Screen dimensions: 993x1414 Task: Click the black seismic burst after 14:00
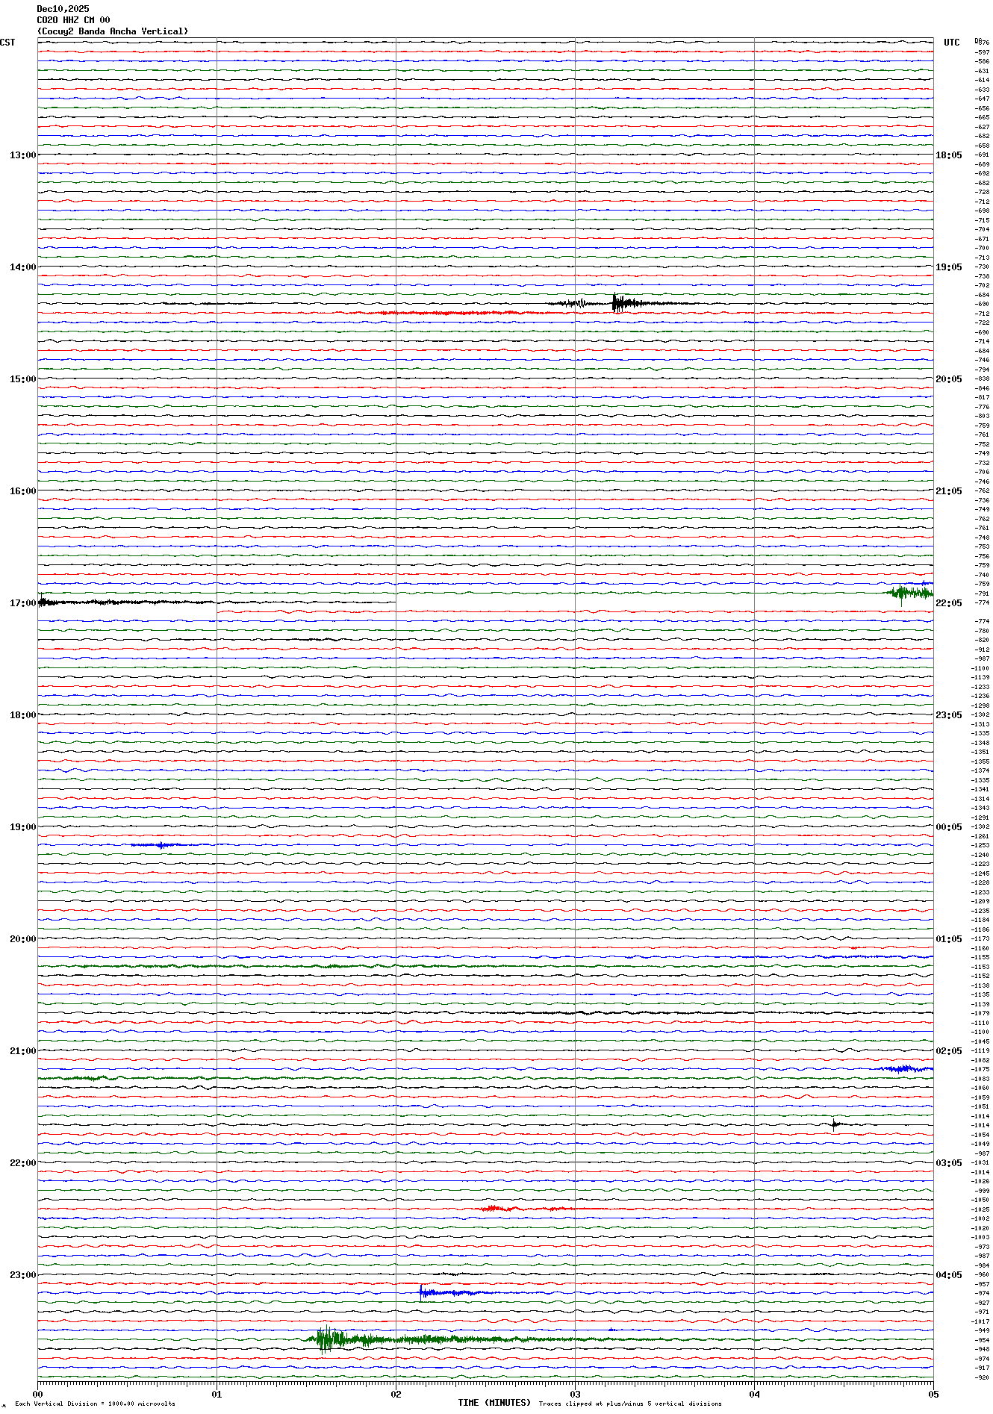(618, 303)
